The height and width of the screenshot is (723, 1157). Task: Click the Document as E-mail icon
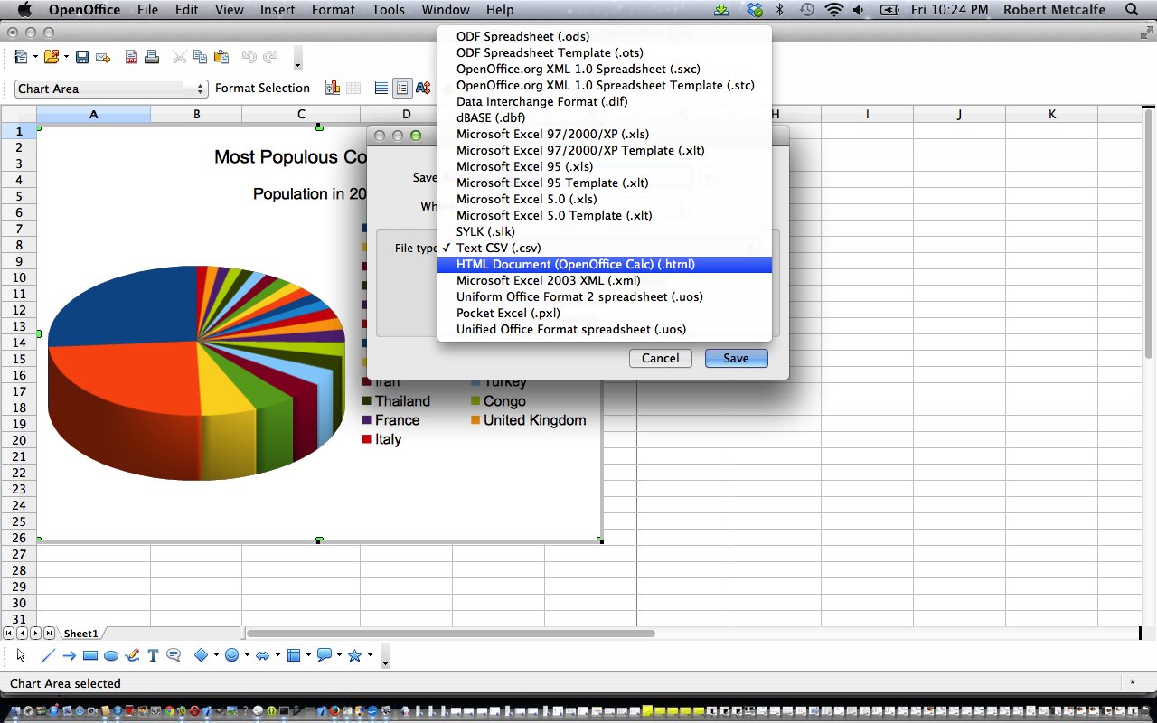(103, 57)
